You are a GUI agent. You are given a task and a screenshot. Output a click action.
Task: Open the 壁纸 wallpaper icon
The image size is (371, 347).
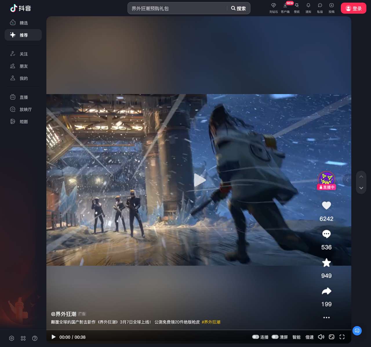[x=297, y=8]
